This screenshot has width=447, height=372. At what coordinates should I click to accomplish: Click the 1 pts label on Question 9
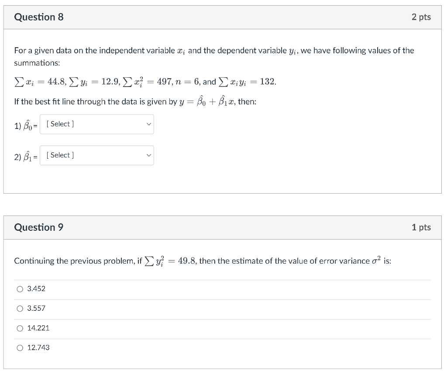pos(422,227)
